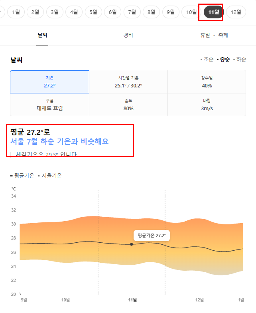Image resolution: width=256 pixels, height=313 pixels.
Task: Click the chart data point at 11월
Action: [x=132, y=244]
